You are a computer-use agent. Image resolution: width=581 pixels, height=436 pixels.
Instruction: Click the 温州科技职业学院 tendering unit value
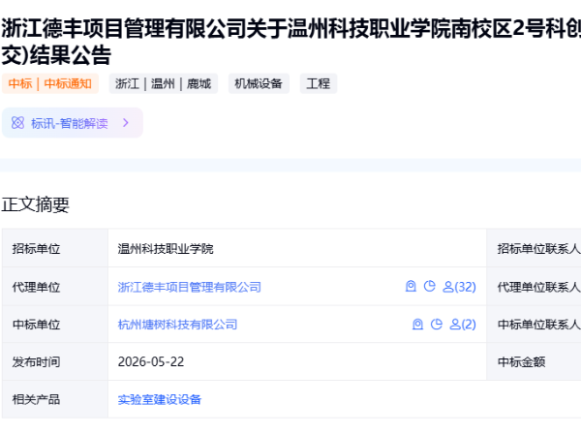click(166, 248)
